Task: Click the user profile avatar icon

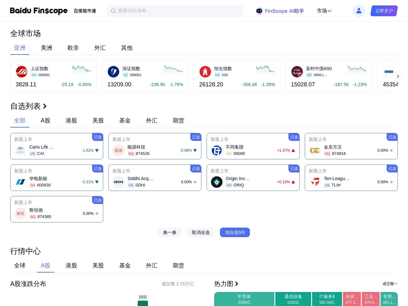Action: (359, 11)
